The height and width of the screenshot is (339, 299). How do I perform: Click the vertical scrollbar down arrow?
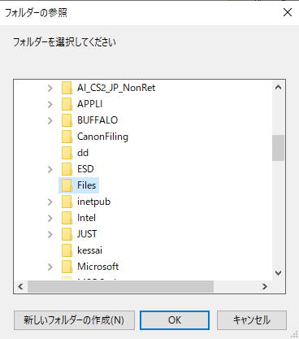click(x=278, y=273)
